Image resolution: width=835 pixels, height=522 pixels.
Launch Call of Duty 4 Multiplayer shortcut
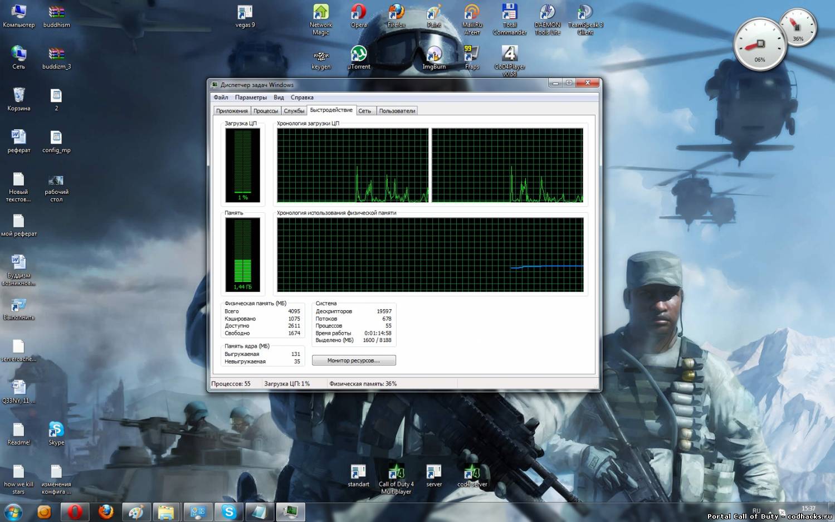397,479
